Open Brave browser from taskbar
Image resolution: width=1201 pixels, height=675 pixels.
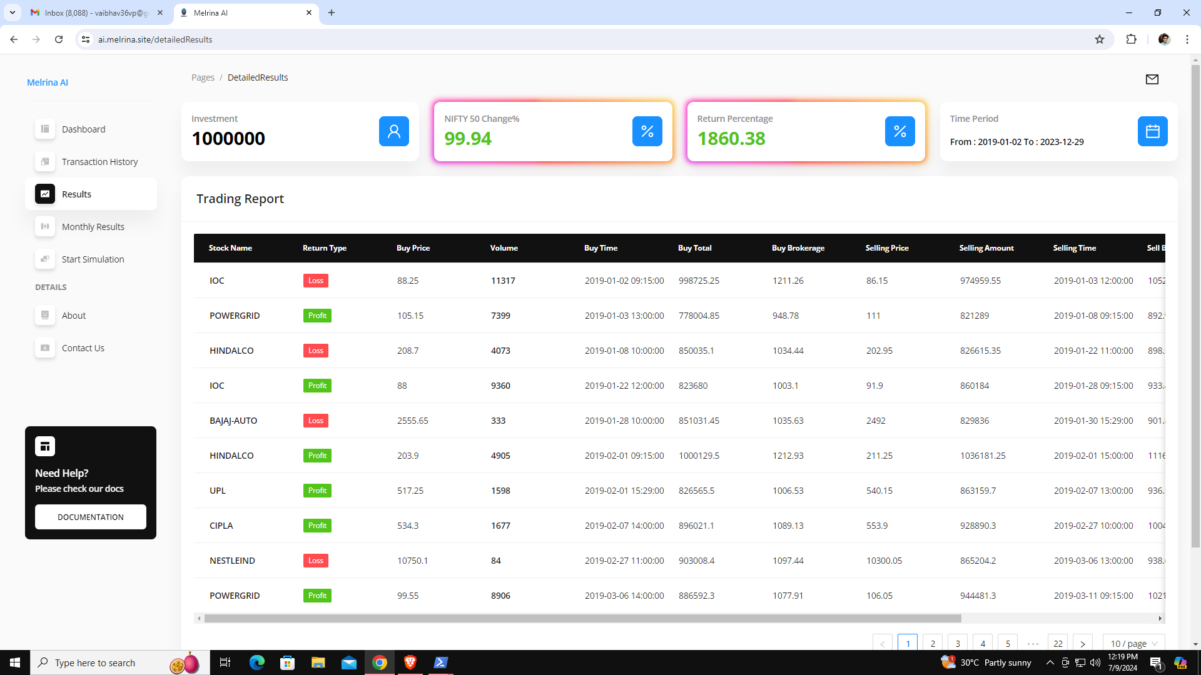(410, 662)
